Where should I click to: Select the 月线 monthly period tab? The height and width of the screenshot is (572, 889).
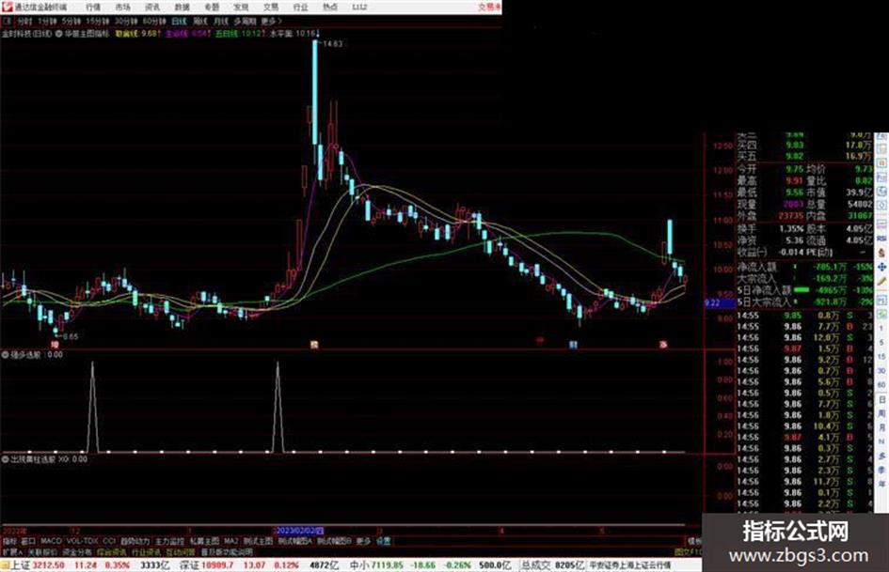tap(220, 22)
